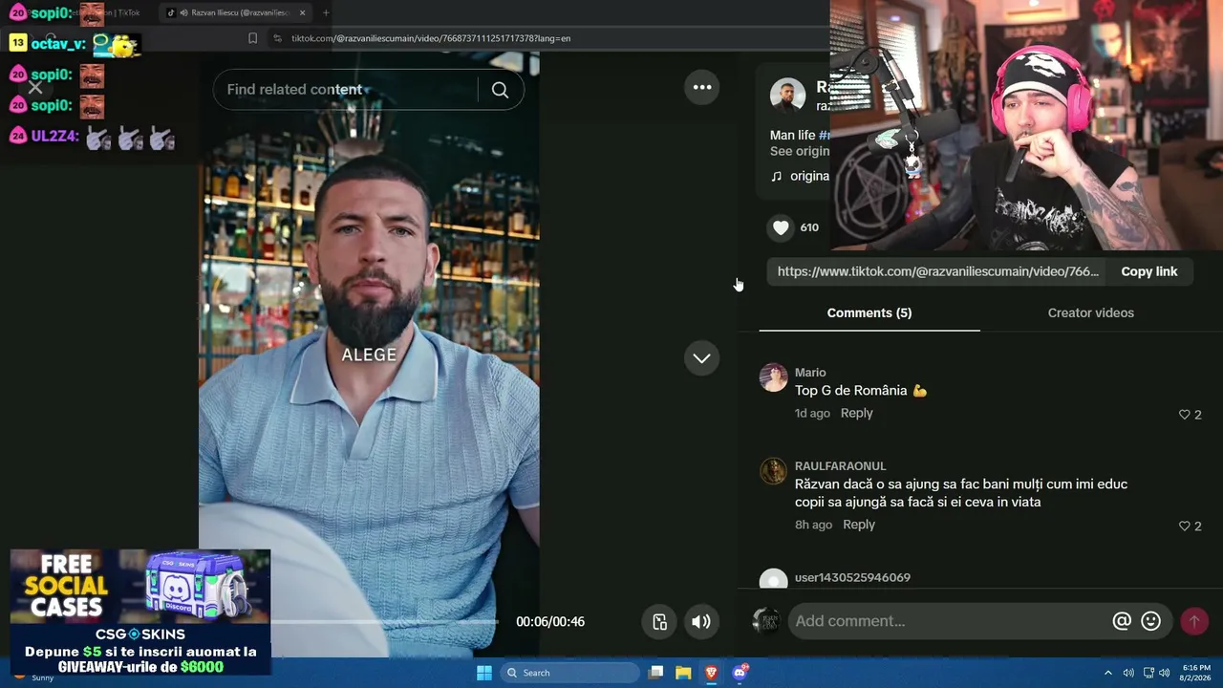
Task: Click the Add comment input field
Action: tap(946, 621)
